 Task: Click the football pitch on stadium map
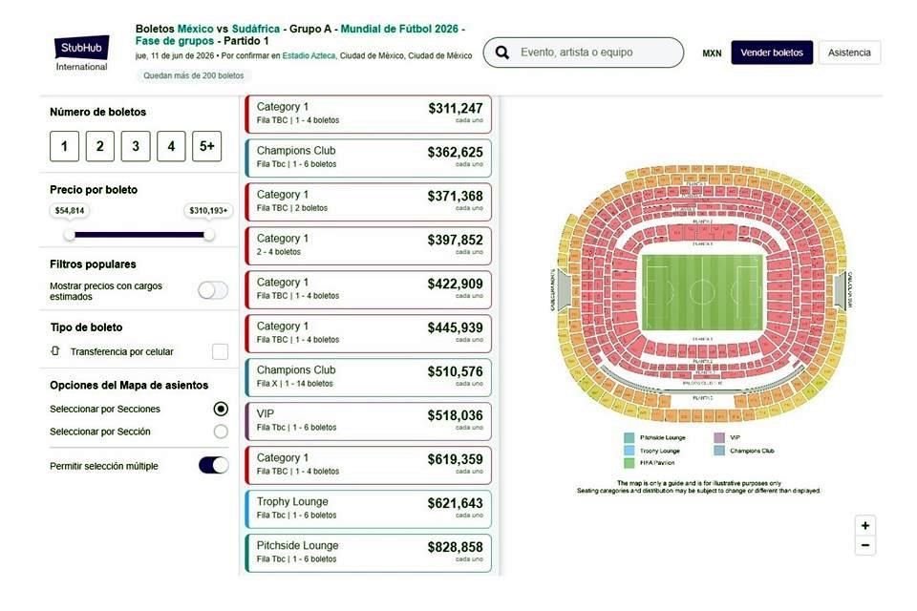point(702,291)
